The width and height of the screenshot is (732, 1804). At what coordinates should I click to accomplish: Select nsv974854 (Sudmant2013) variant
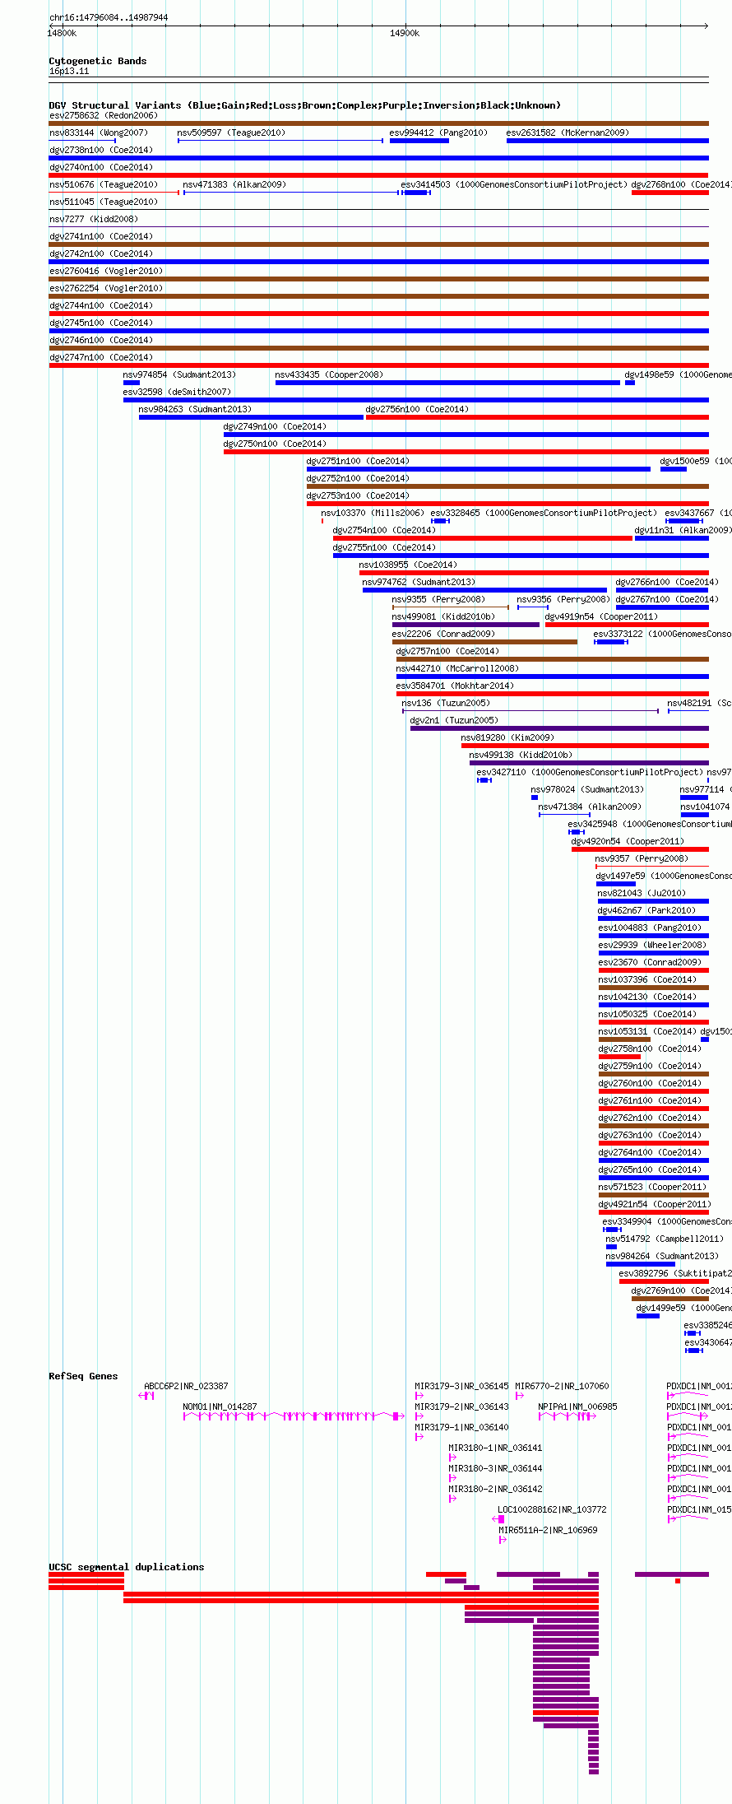[132, 383]
